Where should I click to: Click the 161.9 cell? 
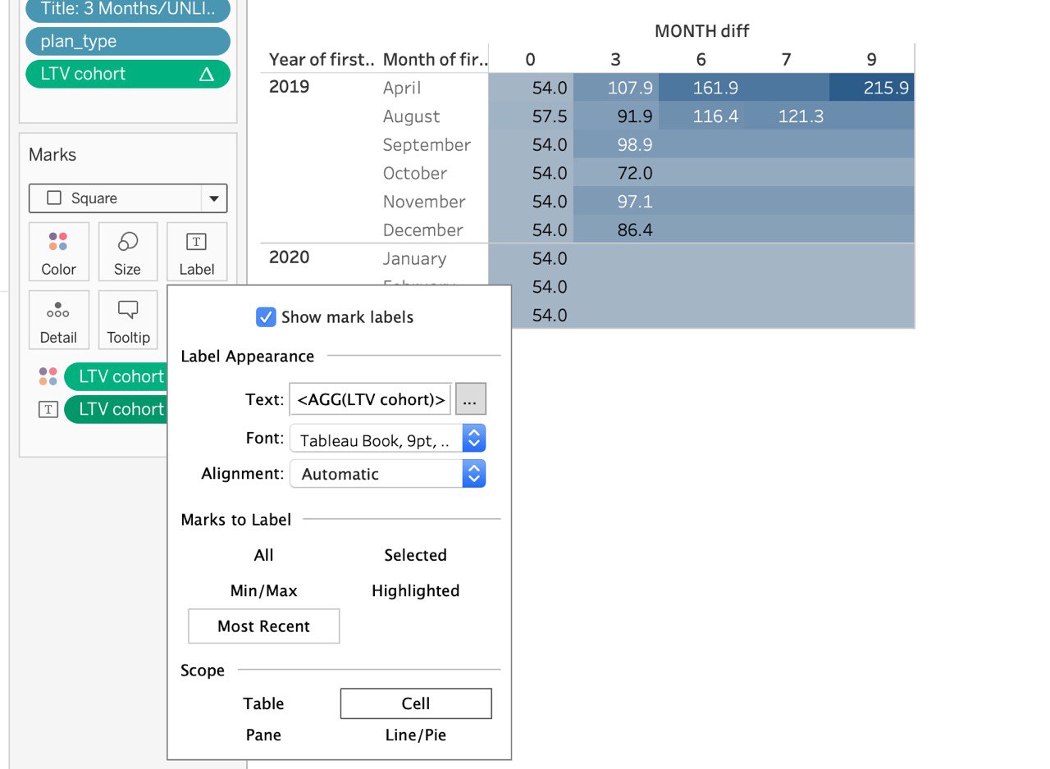tap(701, 88)
